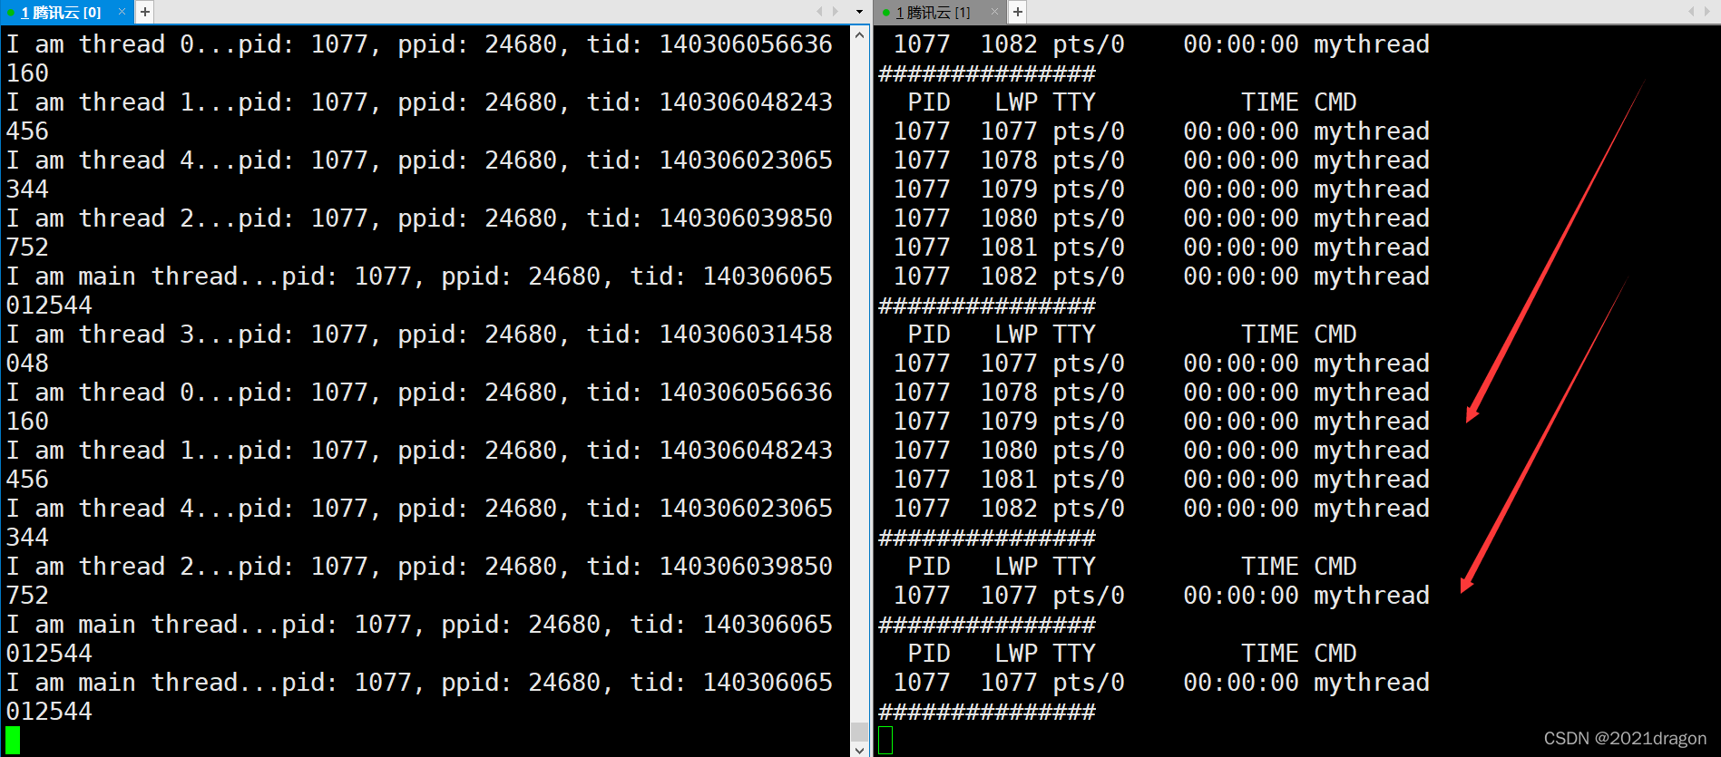
Task: Close the 腾讯云 [1] session tab
Action: (994, 12)
